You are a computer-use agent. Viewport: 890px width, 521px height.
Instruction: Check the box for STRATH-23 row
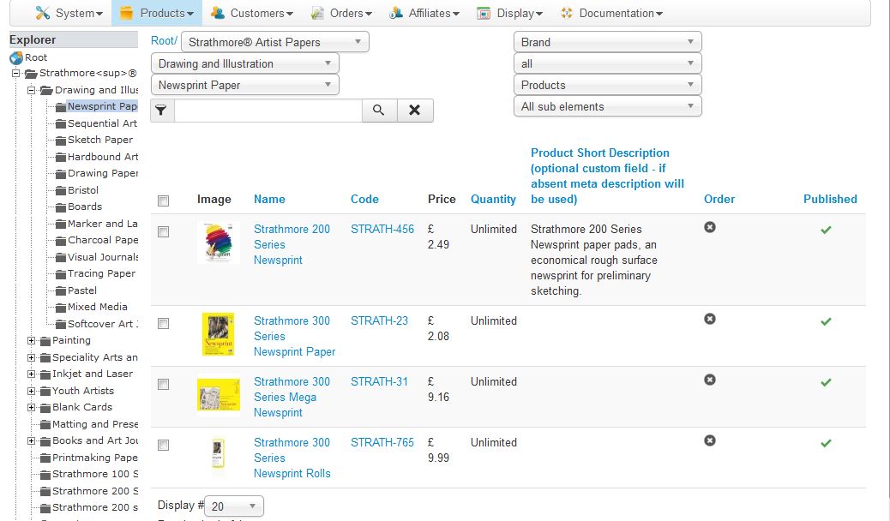tap(164, 324)
